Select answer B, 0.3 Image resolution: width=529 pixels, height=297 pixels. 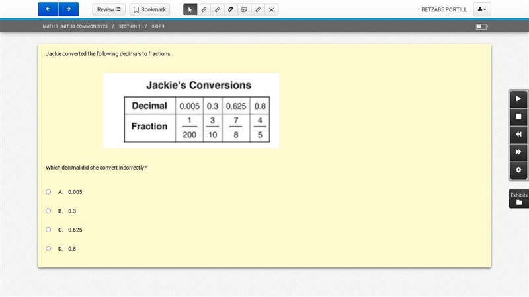(x=48, y=211)
